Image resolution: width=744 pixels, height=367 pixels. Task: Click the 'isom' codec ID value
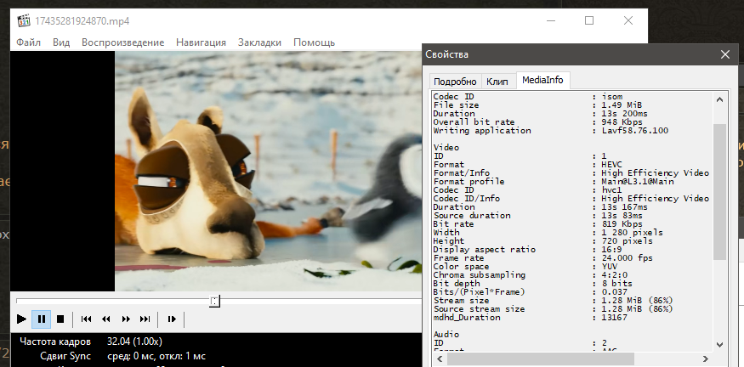click(611, 96)
